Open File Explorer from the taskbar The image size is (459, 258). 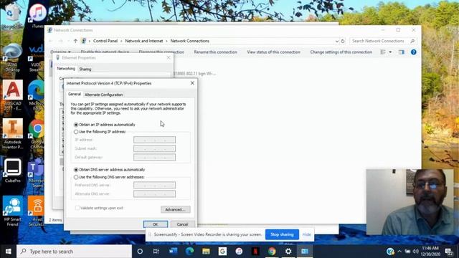[206, 252]
